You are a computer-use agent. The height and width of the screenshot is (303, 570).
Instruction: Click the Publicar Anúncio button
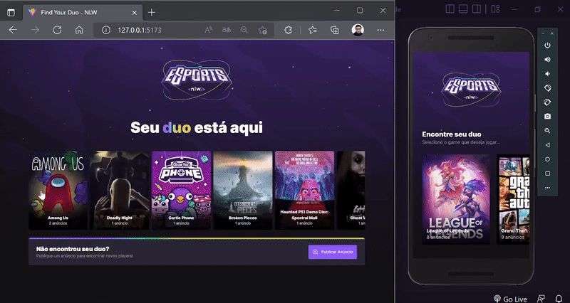click(333, 252)
